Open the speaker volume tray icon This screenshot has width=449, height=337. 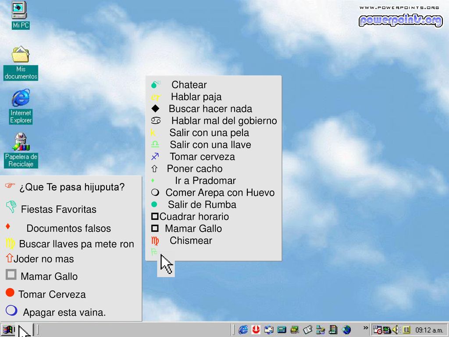[x=396, y=330]
